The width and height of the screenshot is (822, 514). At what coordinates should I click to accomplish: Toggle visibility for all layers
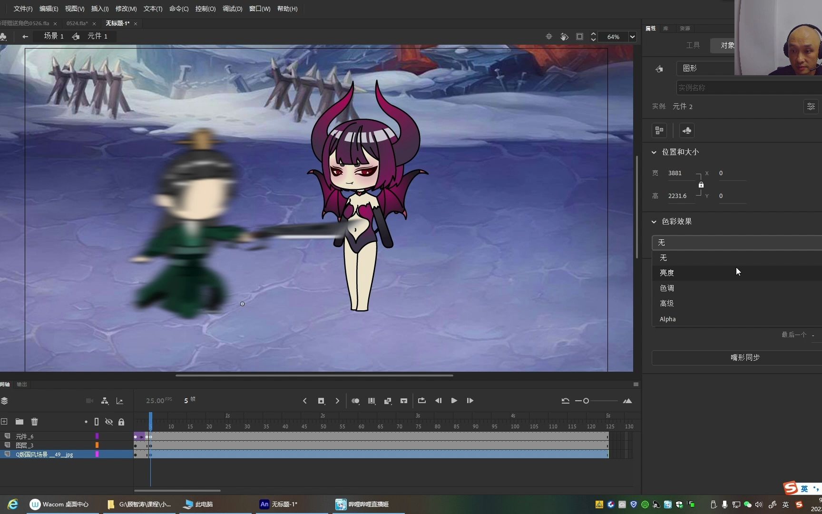[x=109, y=422]
